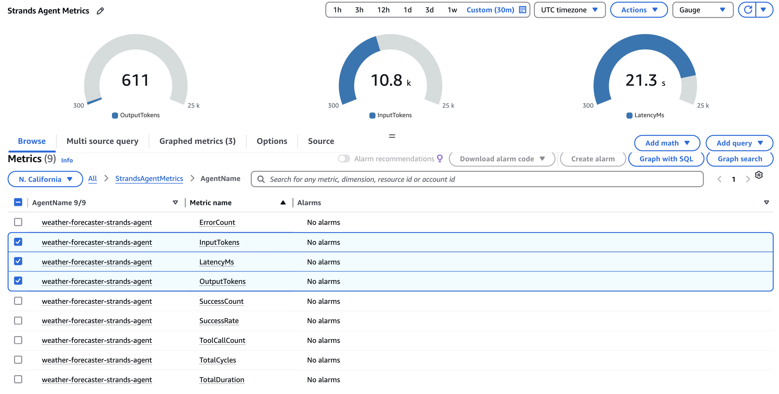Check the ErrorCount metric row

18,222
